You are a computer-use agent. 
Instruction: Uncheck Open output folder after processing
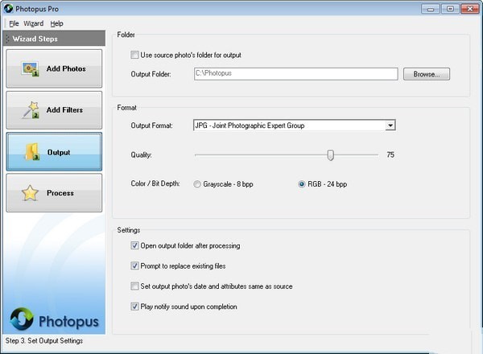click(x=134, y=245)
